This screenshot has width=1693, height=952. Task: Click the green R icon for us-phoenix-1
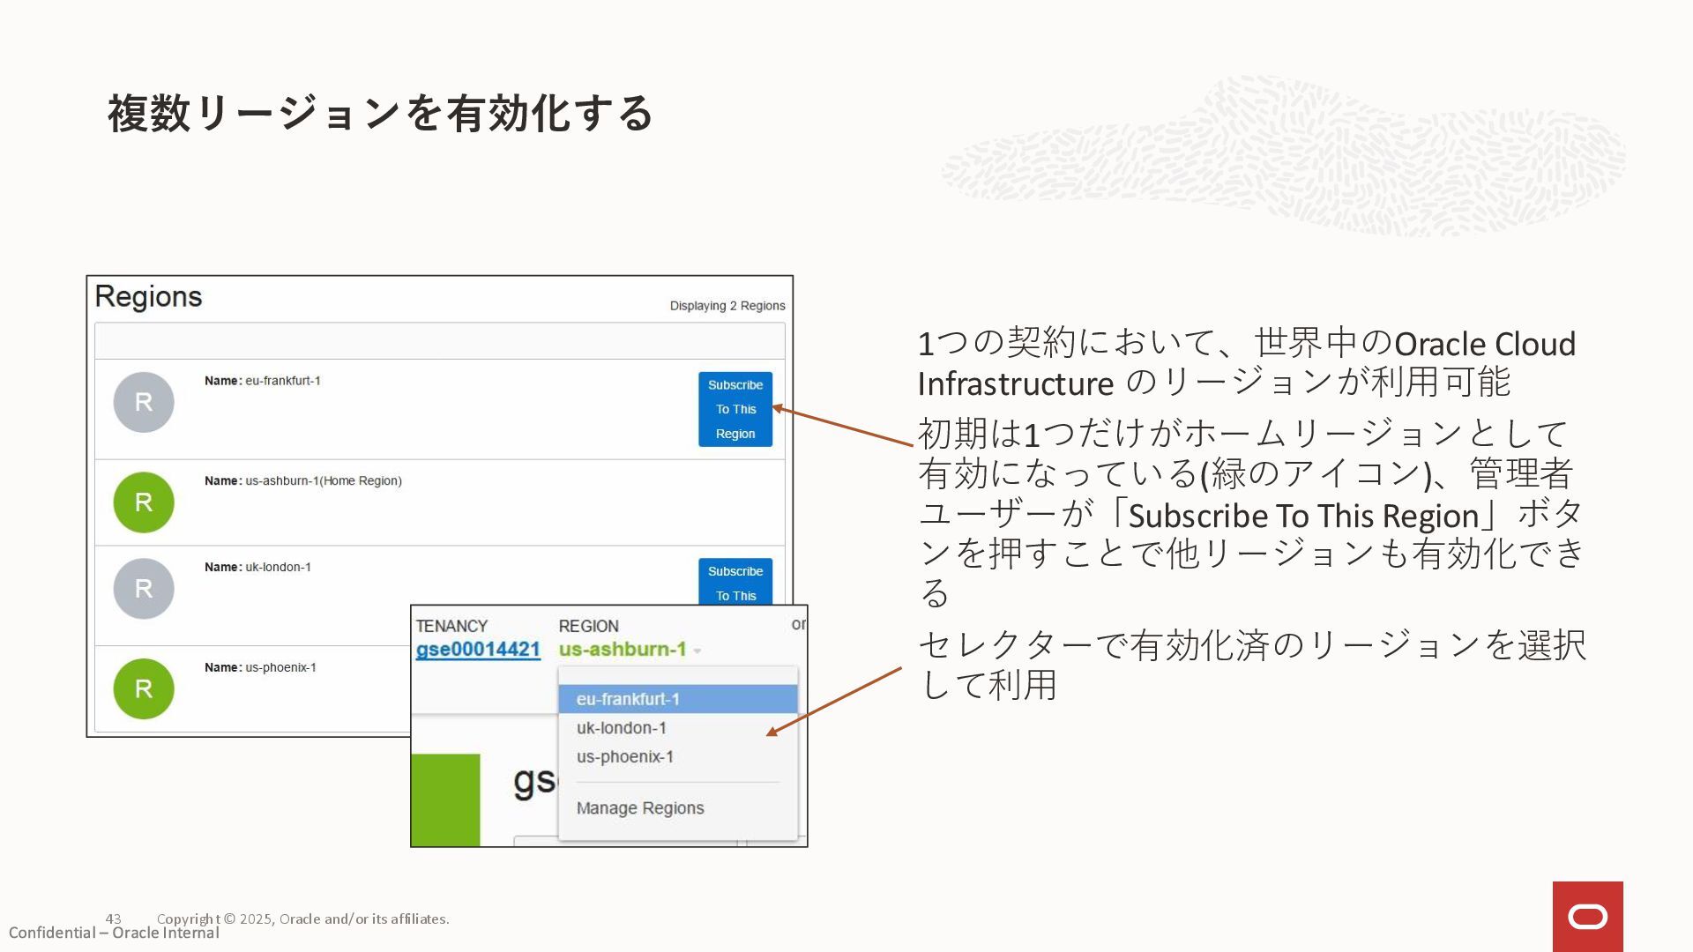point(144,688)
